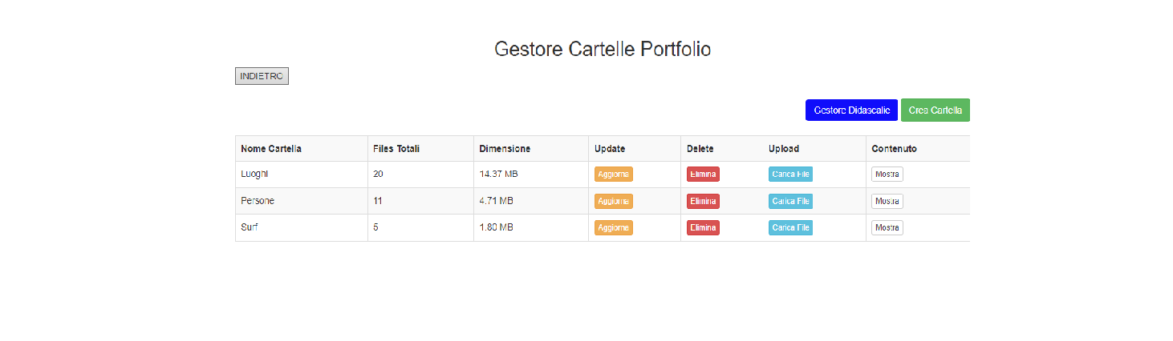Open Gestore Didascalie

coord(851,110)
